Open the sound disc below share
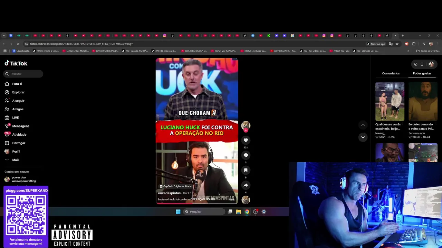This screenshot has width=442, height=248. click(x=246, y=200)
